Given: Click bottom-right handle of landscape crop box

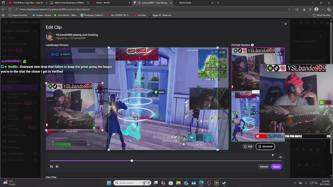Looking at the screenshot, I should [x=217, y=150].
